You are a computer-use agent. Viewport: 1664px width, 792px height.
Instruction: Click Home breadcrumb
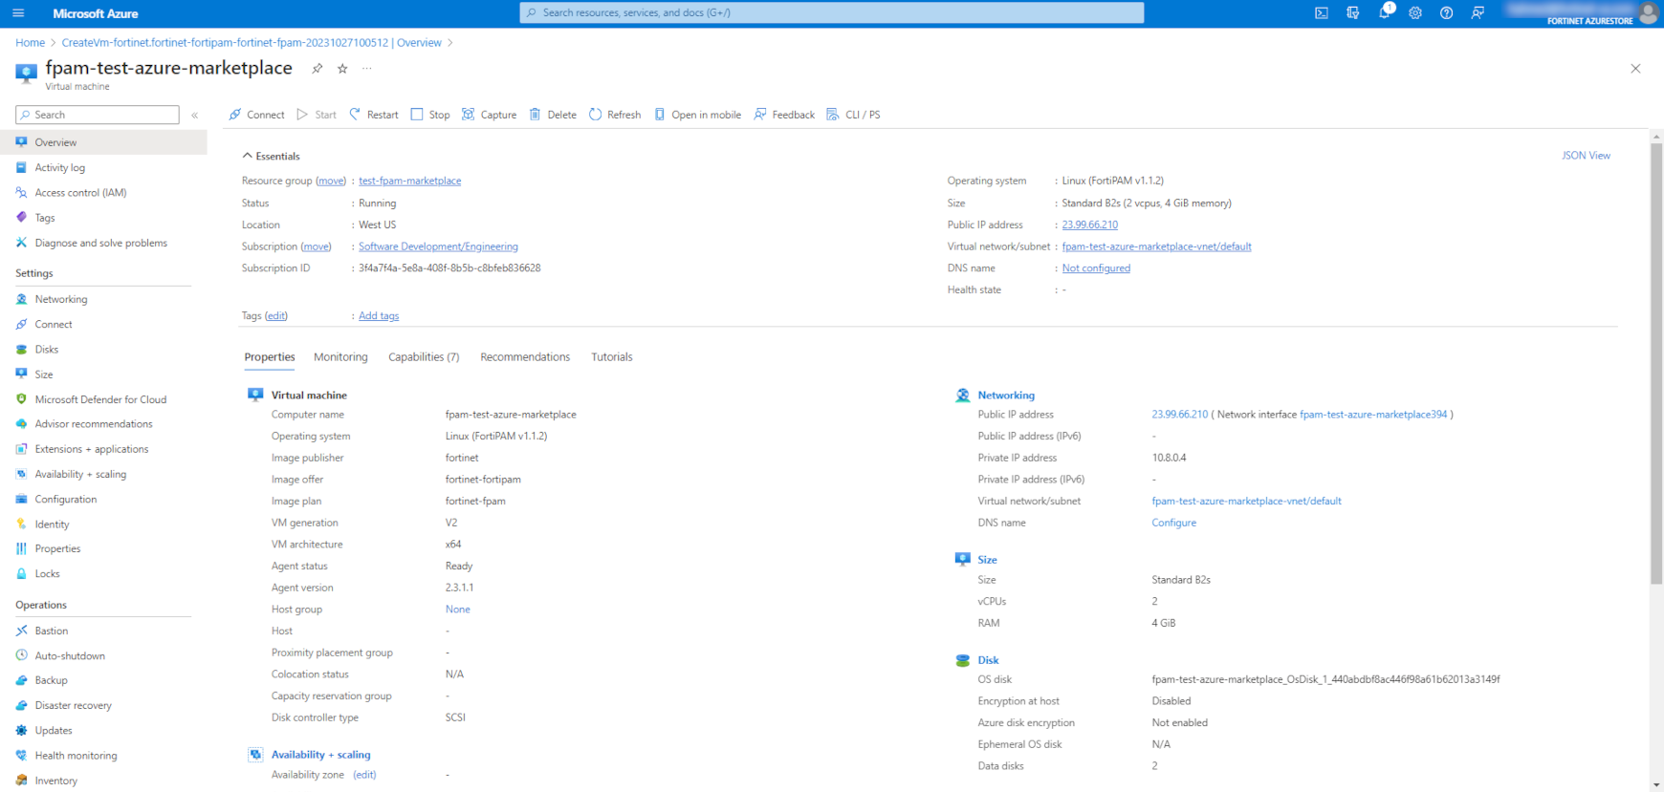point(30,43)
